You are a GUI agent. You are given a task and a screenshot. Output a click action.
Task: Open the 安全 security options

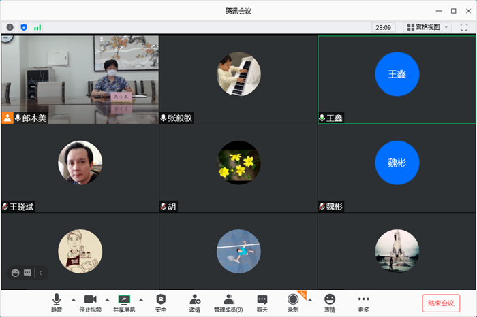click(x=161, y=302)
